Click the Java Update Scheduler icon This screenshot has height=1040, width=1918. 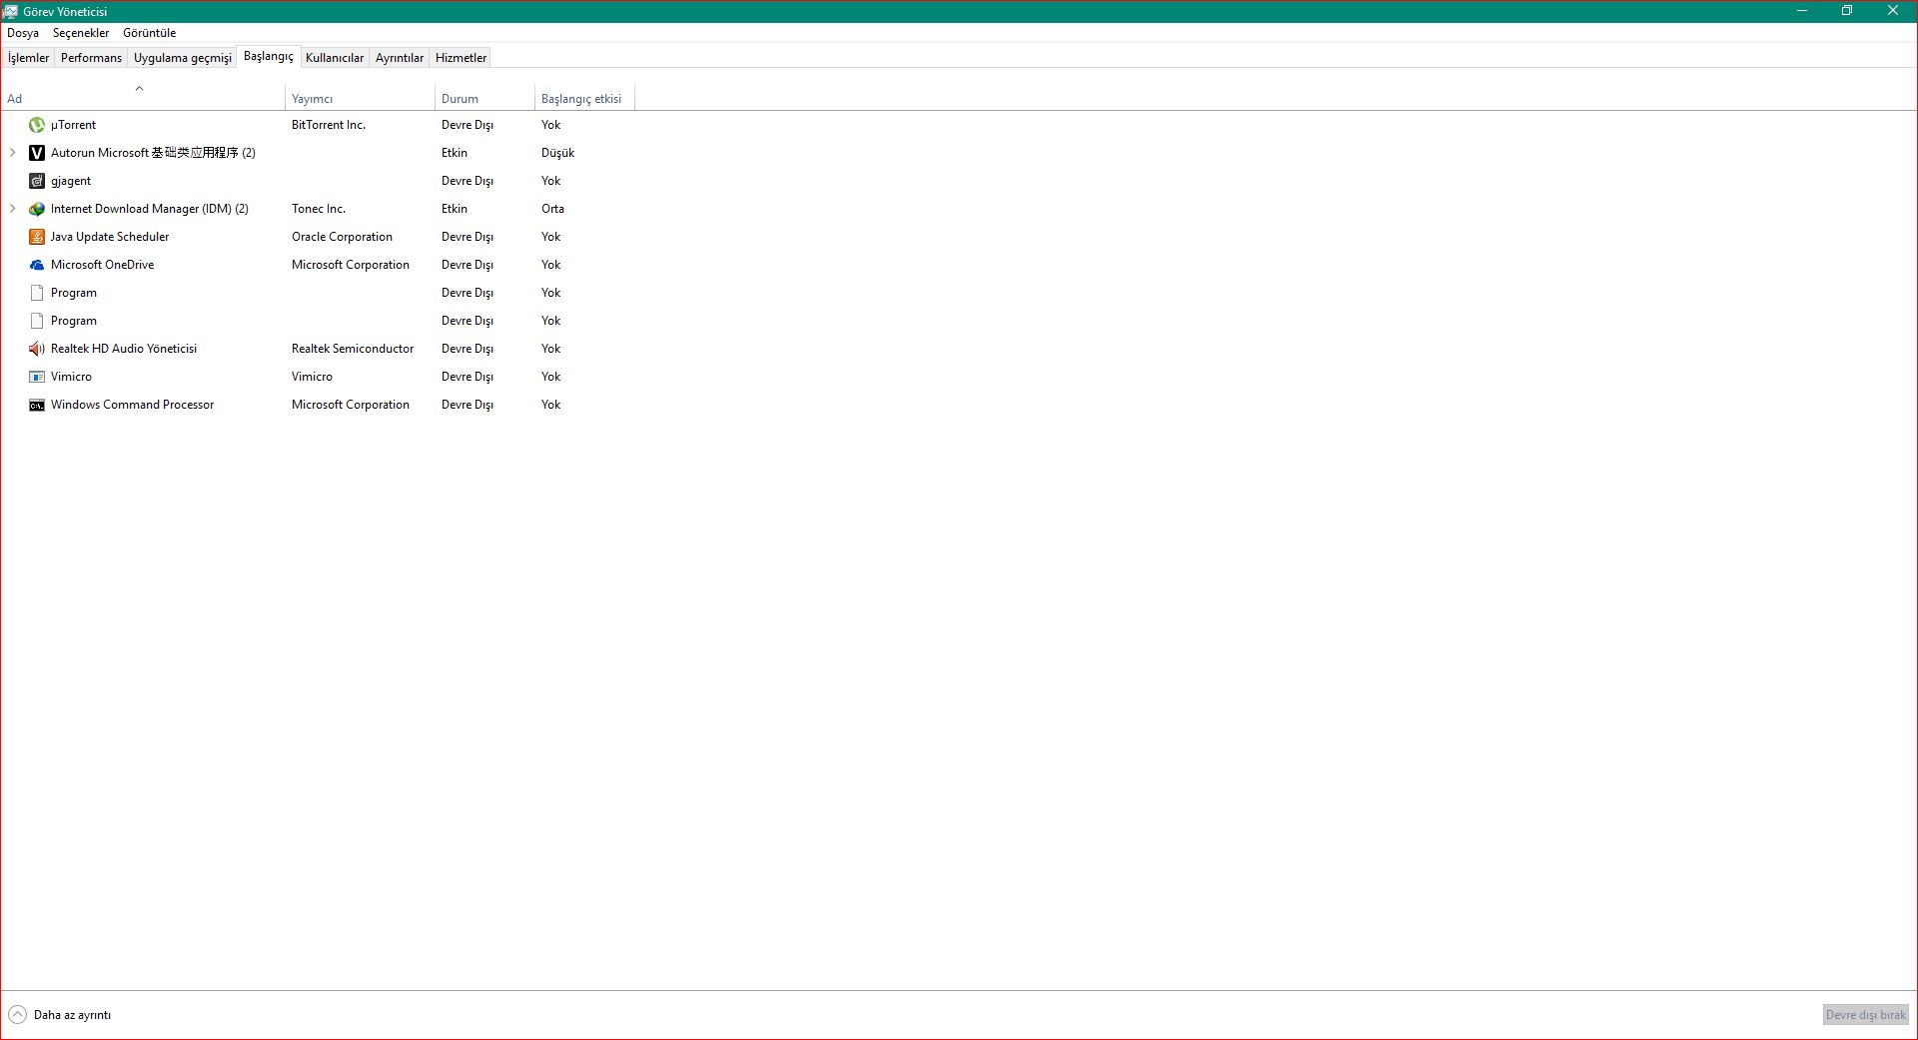click(37, 237)
